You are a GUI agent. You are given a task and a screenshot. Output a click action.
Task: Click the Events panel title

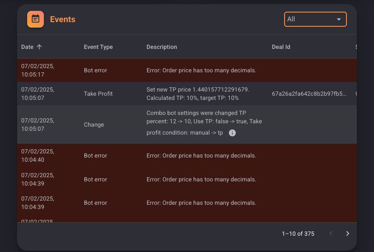(63, 19)
